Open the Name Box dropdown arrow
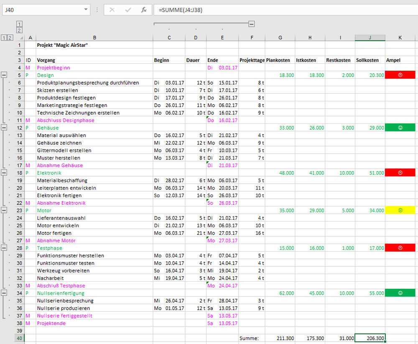 tap(86, 10)
